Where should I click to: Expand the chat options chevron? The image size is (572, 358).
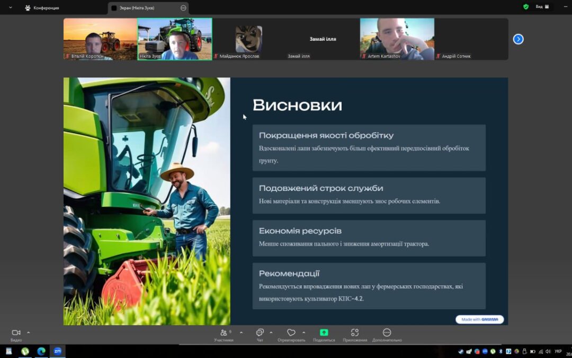[x=271, y=333]
